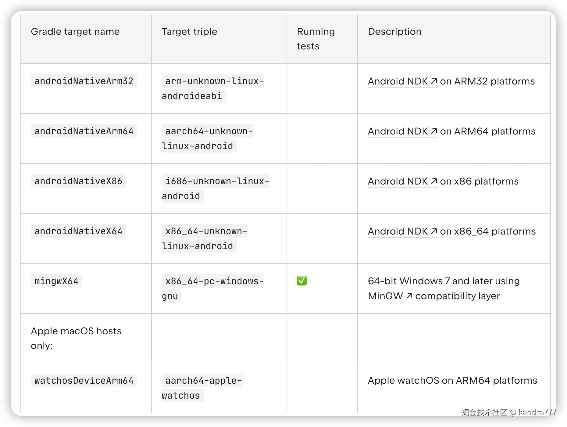
Task: Open the Android NDK link for x86_64 platforms
Action: click(398, 231)
